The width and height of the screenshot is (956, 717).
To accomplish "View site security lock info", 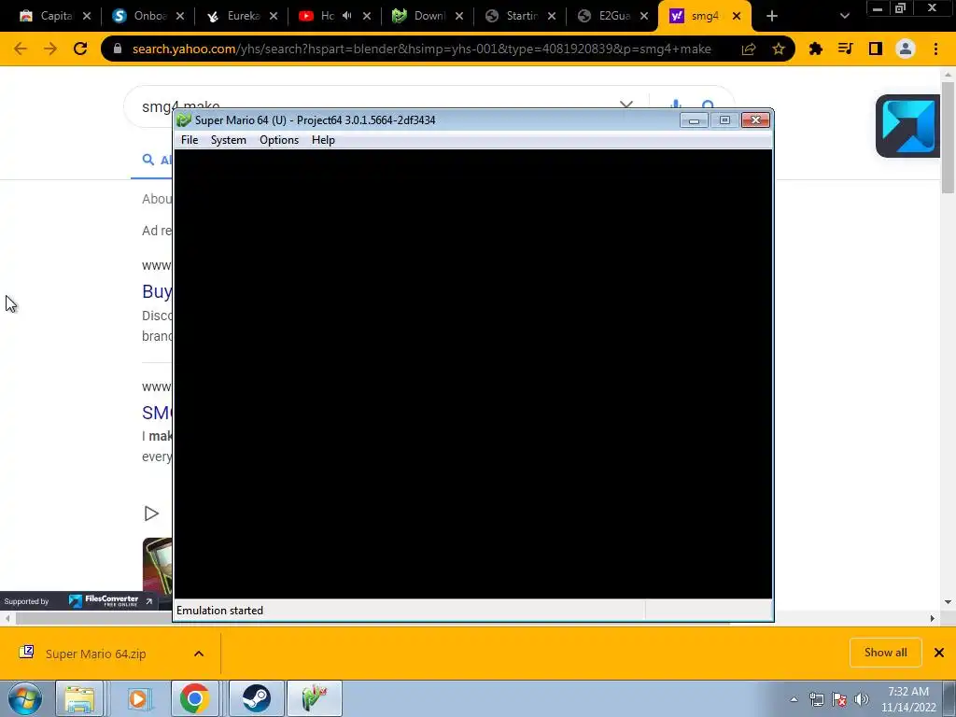I will (118, 49).
